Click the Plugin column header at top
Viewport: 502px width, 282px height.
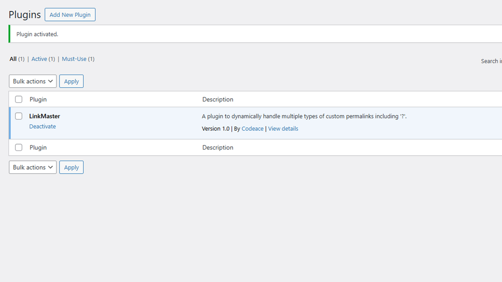[38, 99]
